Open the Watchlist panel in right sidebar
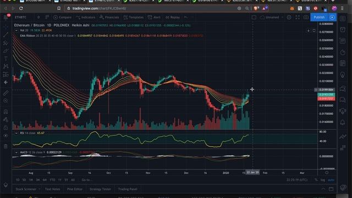 [x=343, y=19]
